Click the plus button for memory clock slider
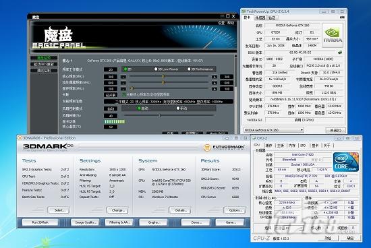This screenshot has width=371, height=248. tap(215, 89)
